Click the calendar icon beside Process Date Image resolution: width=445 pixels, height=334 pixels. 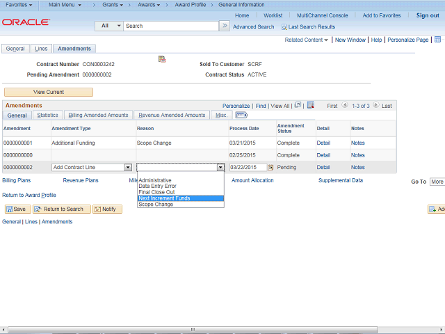click(x=270, y=168)
